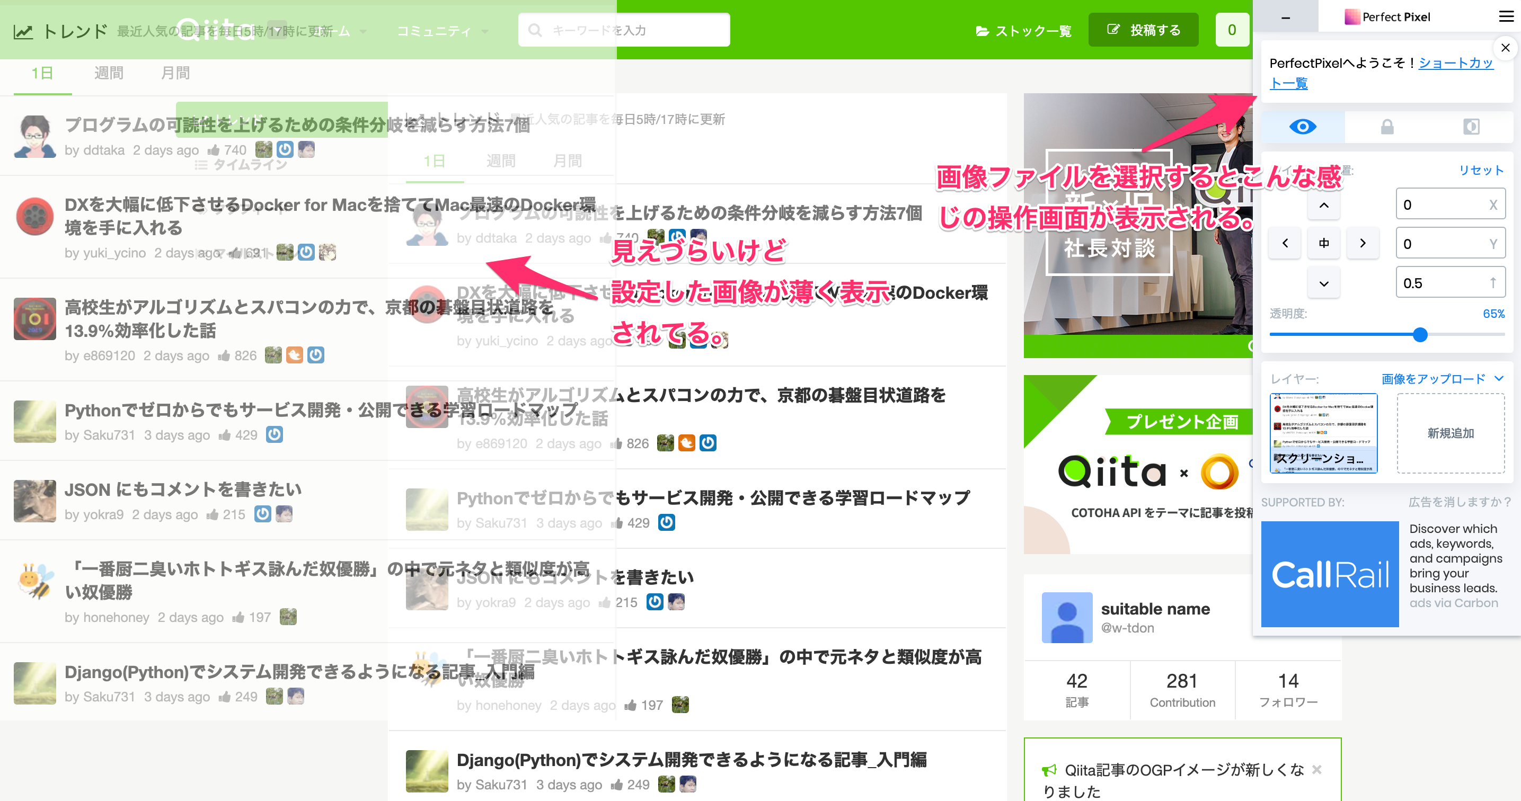Nudge overlay left with the left arrow
This screenshot has width=1521, height=801.
tap(1285, 243)
